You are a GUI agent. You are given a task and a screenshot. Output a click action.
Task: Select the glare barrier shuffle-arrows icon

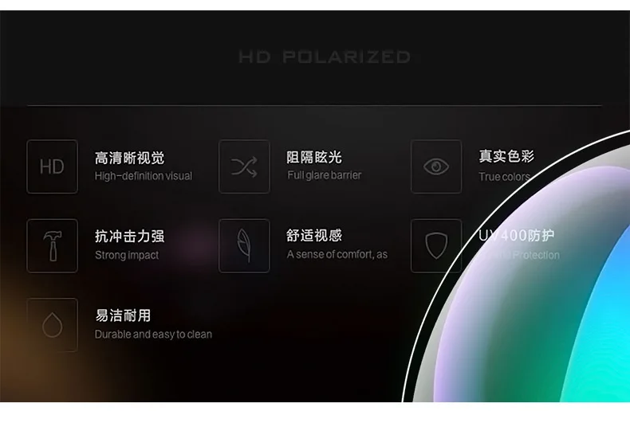coord(244,166)
